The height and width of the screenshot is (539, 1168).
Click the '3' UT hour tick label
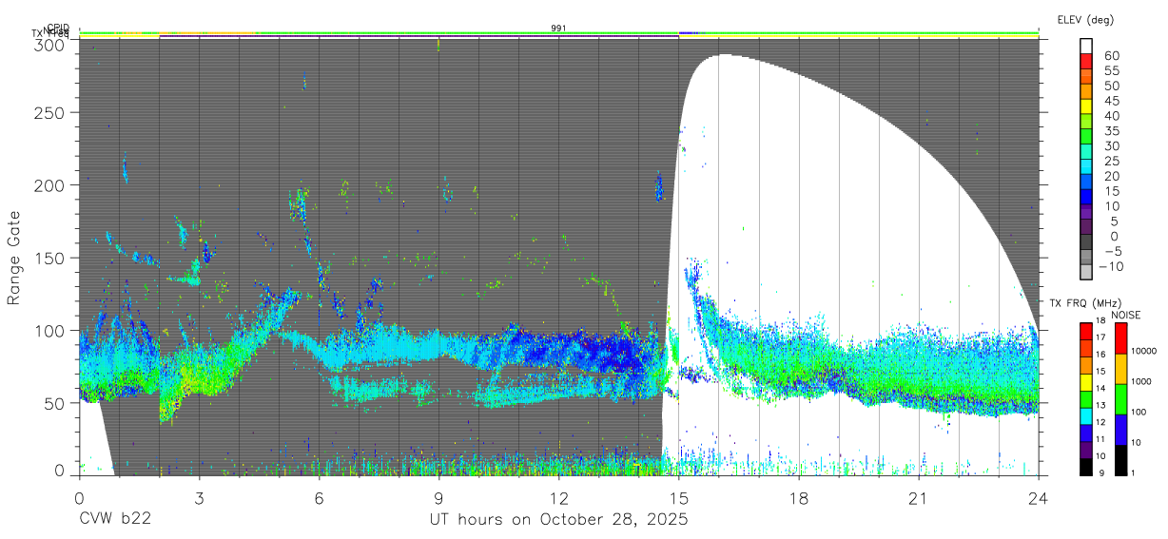click(x=199, y=498)
